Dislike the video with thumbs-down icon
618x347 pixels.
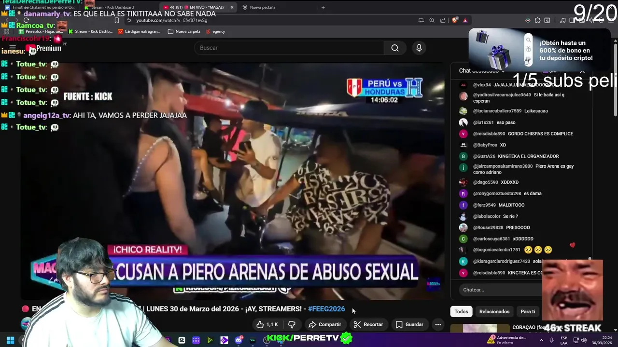click(x=292, y=324)
